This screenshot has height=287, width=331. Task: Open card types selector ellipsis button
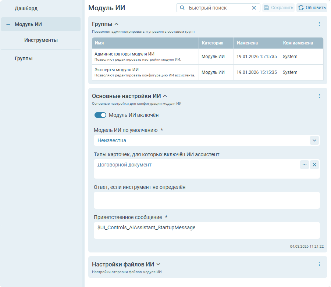click(305, 165)
